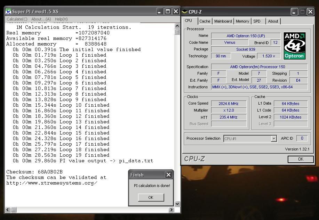Click the scroll left arrow in Super PI

[x=8, y=210]
